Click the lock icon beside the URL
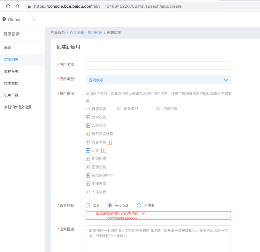The height and width of the screenshot is (252, 260). pos(29,6)
